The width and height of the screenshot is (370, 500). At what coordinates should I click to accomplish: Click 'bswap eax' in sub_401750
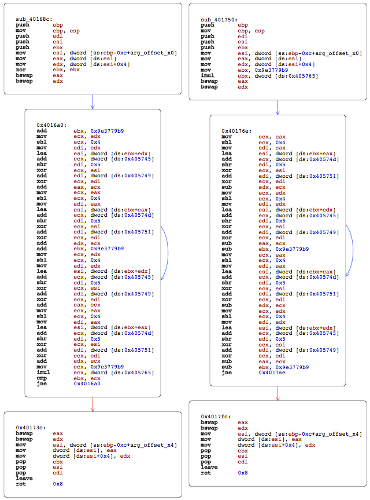point(224,81)
